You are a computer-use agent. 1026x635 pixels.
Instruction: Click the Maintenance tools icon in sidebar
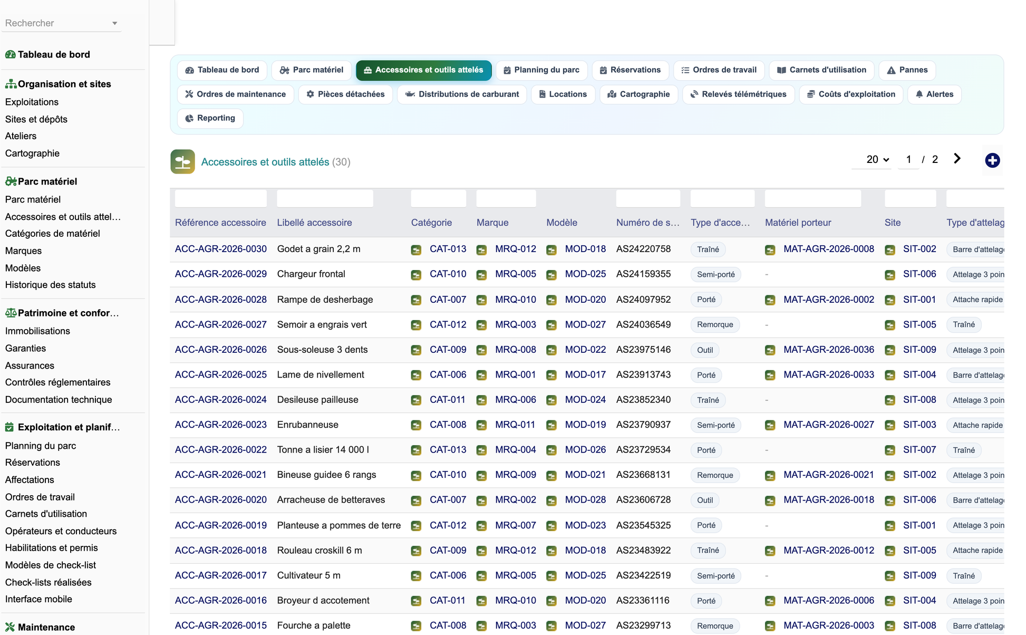(x=10, y=627)
